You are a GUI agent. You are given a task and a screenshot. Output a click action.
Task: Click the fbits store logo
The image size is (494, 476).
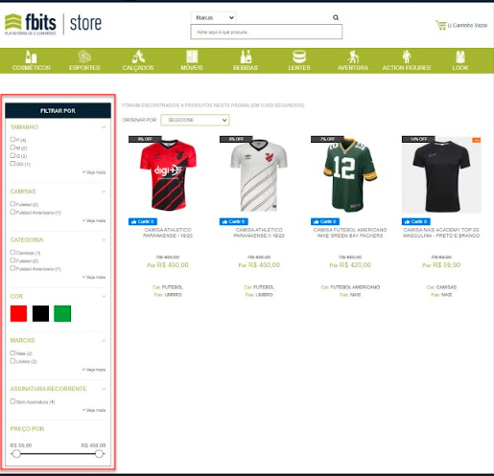pyautogui.click(x=53, y=24)
